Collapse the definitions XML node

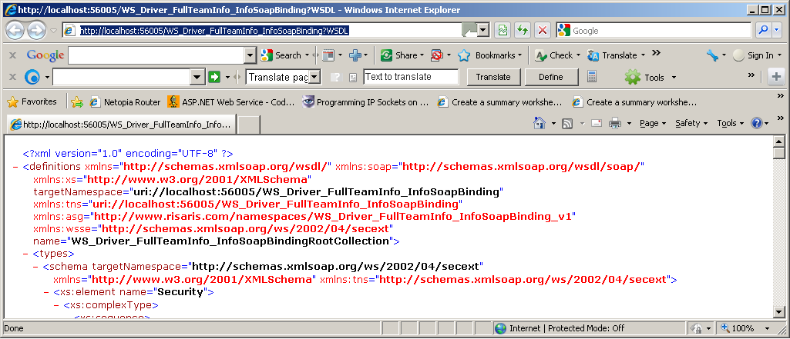[15, 166]
